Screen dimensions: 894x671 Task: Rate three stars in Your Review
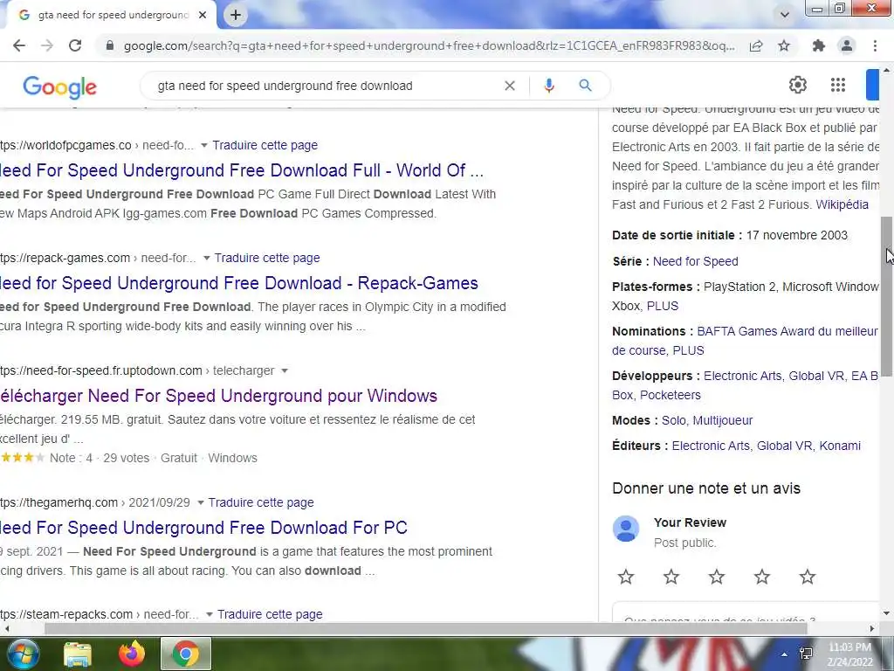(717, 577)
